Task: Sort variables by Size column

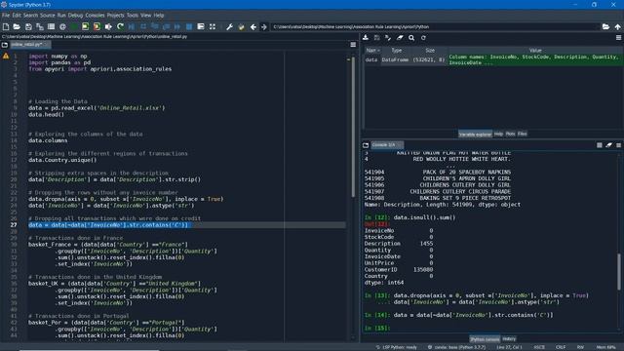Action: pyautogui.click(x=430, y=50)
